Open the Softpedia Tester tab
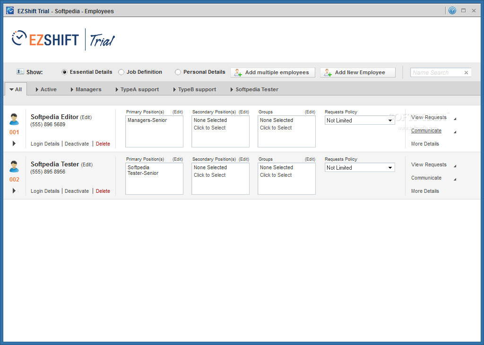This screenshot has height=345, width=484. coord(254,89)
